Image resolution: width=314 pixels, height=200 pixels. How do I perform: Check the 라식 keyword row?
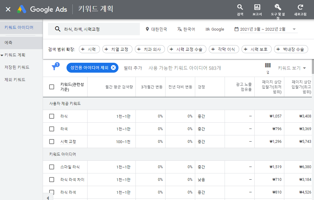pyautogui.click(x=52, y=116)
